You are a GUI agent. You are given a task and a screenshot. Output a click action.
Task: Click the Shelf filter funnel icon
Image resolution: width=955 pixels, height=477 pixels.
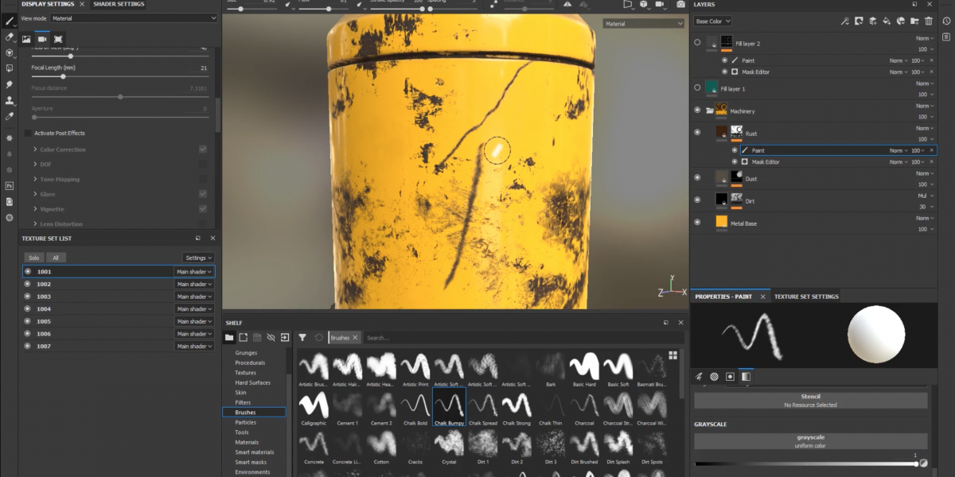point(302,337)
